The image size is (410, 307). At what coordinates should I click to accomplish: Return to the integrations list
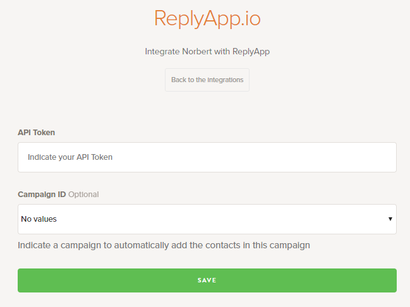click(207, 80)
